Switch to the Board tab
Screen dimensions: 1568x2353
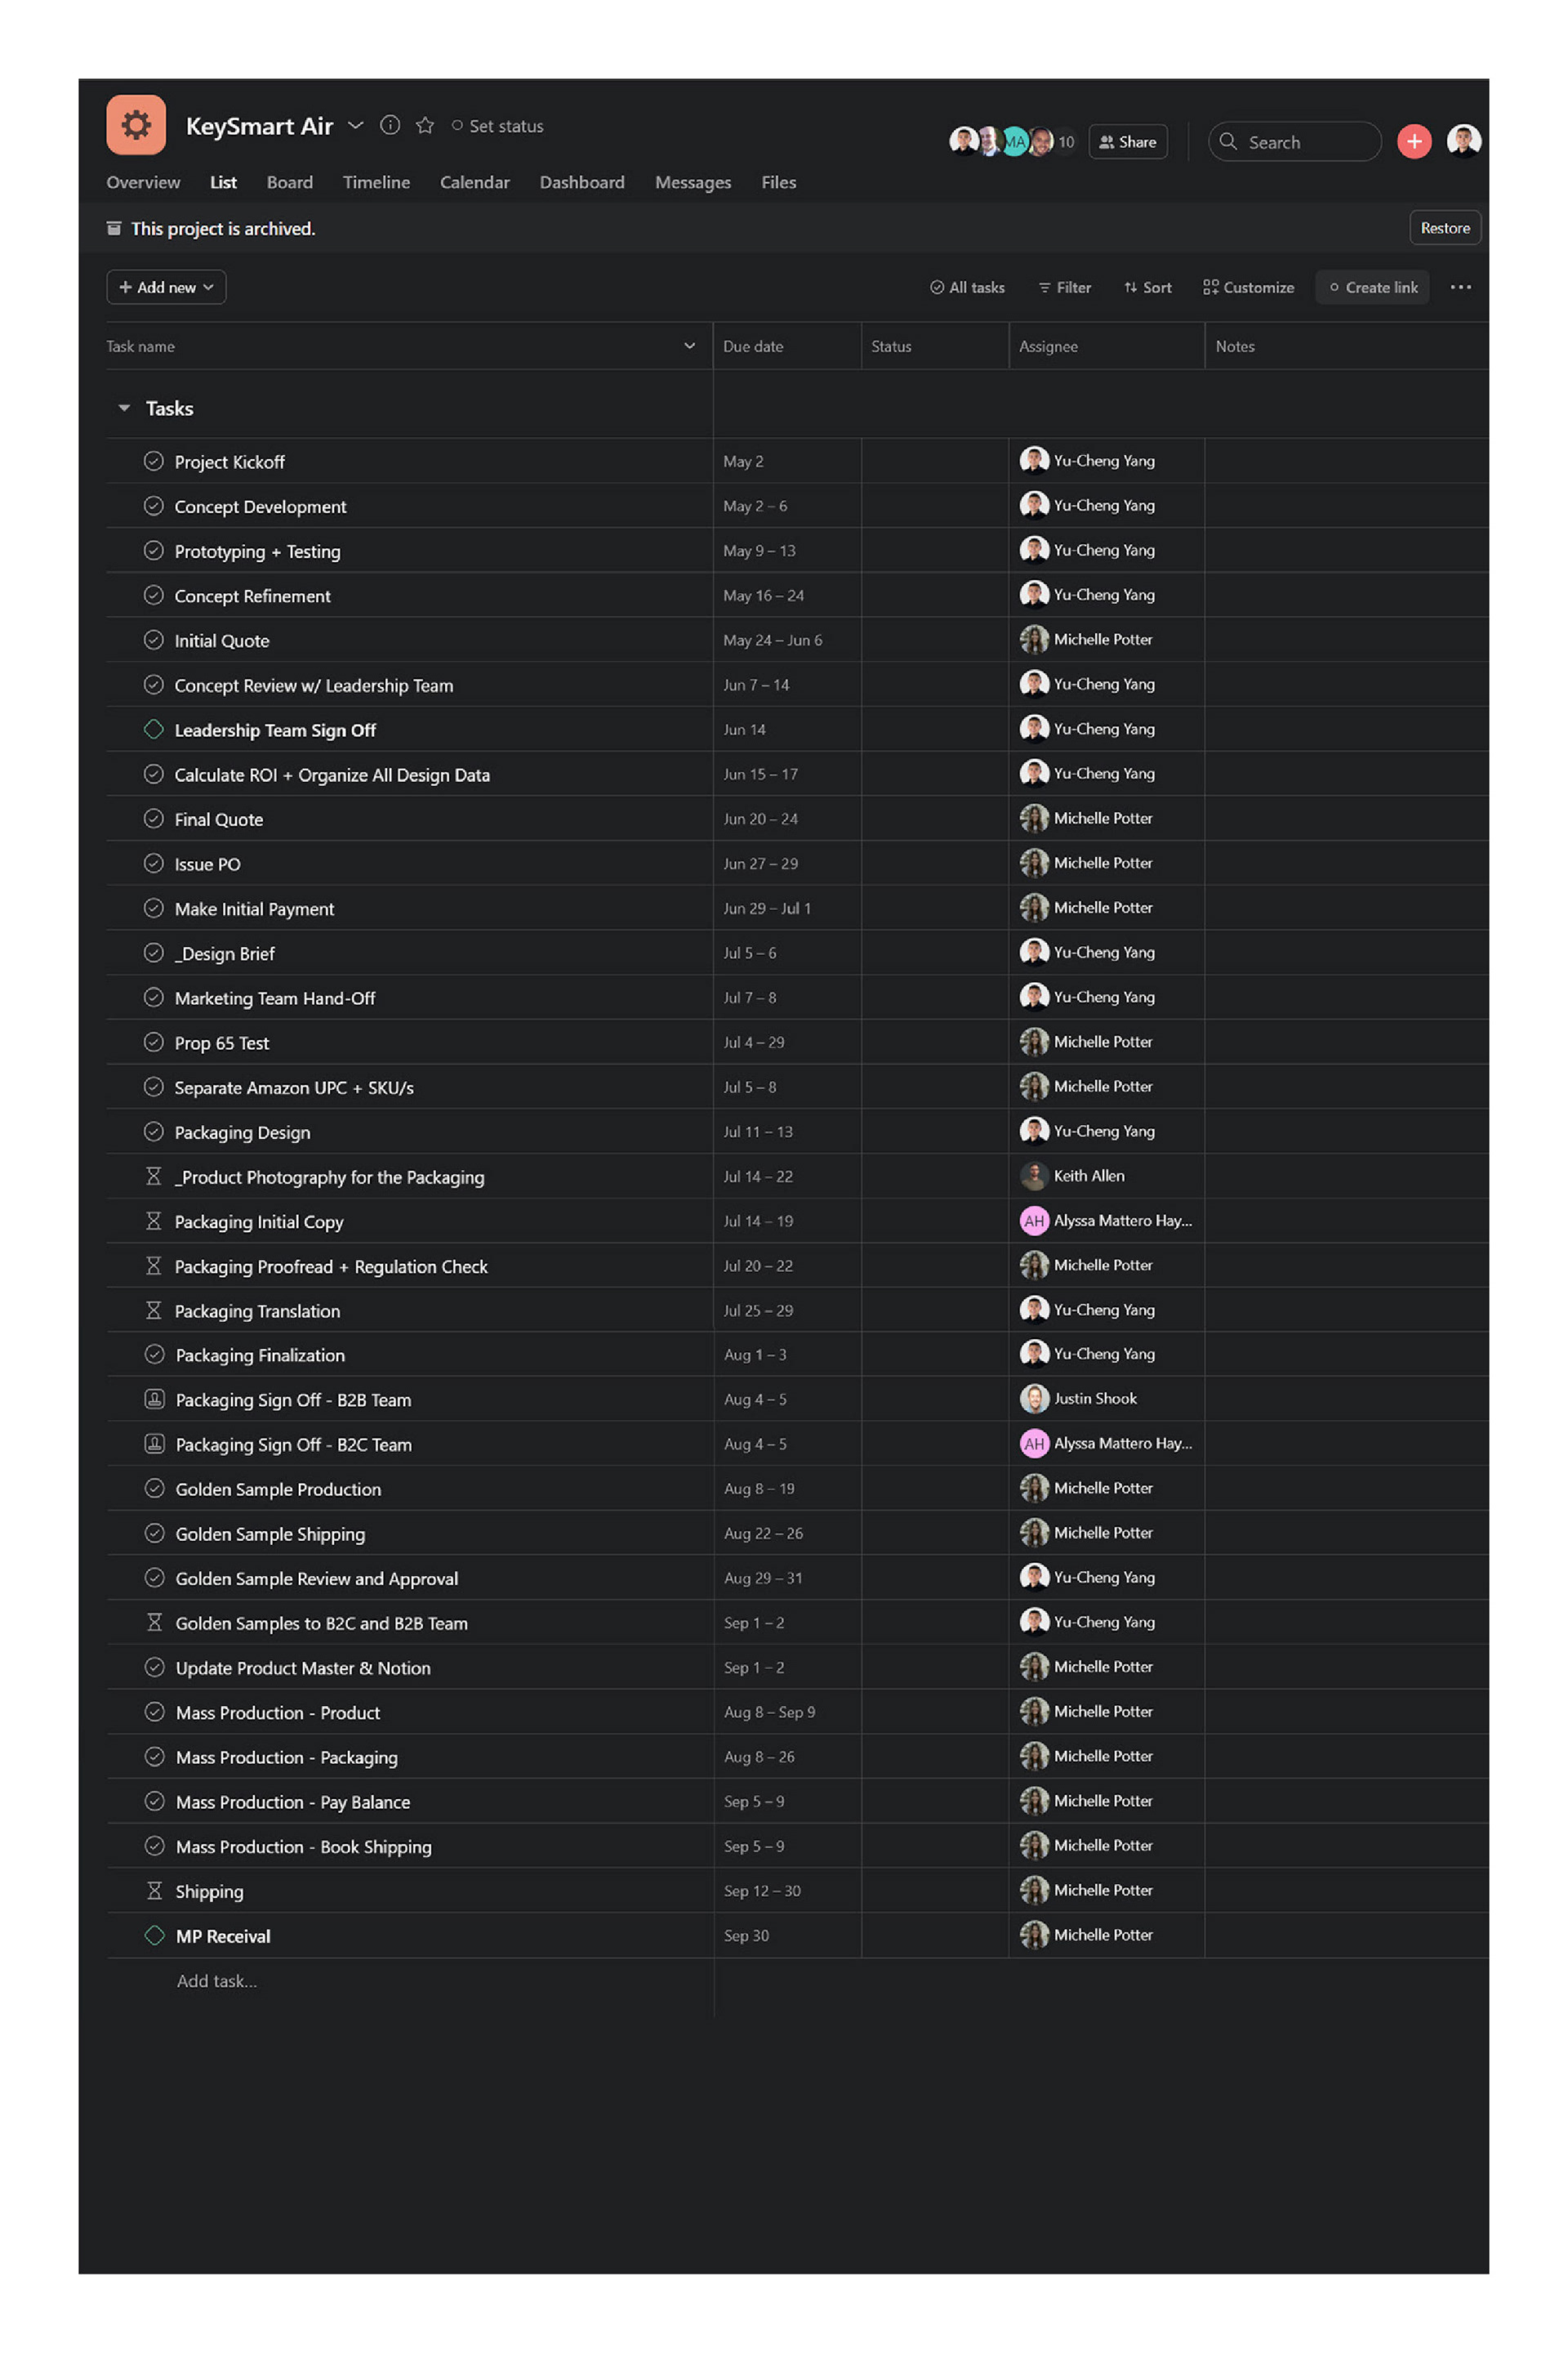tap(290, 182)
